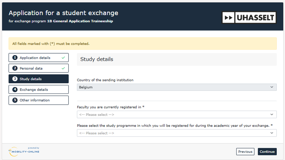
Task: Click the step 4 number badge
Action: pyautogui.click(x=15, y=90)
